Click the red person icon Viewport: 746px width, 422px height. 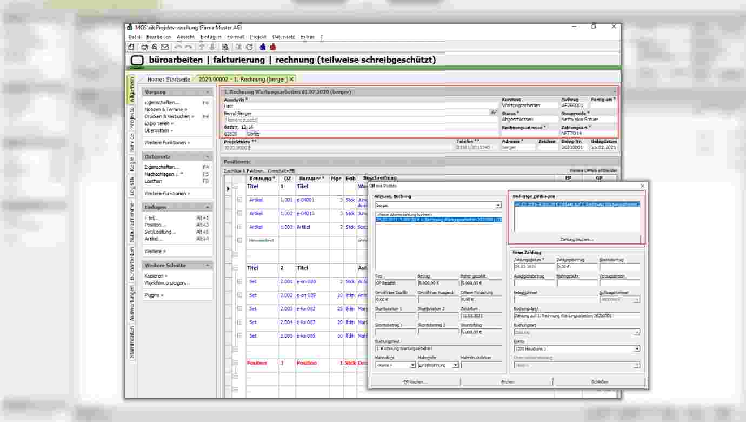click(273, 47)
